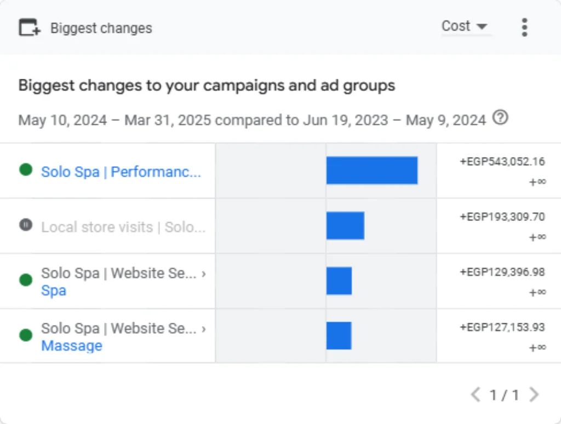Click the Biggest changes card title

[x=101, y=28]
